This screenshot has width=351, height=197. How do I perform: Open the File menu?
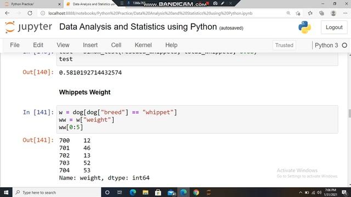(x=15, y=45)
